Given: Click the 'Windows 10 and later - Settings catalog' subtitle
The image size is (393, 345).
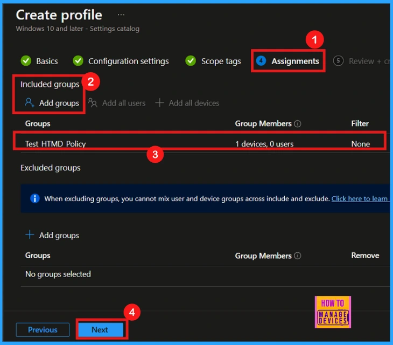Looking at the screenshot, I should click(x=78, y=29).
